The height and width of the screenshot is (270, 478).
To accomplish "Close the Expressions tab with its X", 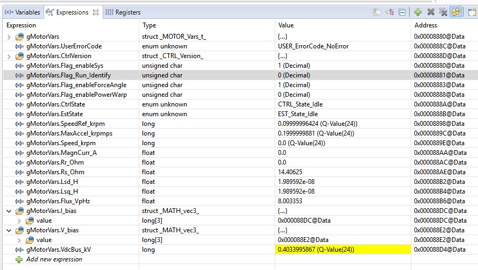I will click(x=96, y=12).
